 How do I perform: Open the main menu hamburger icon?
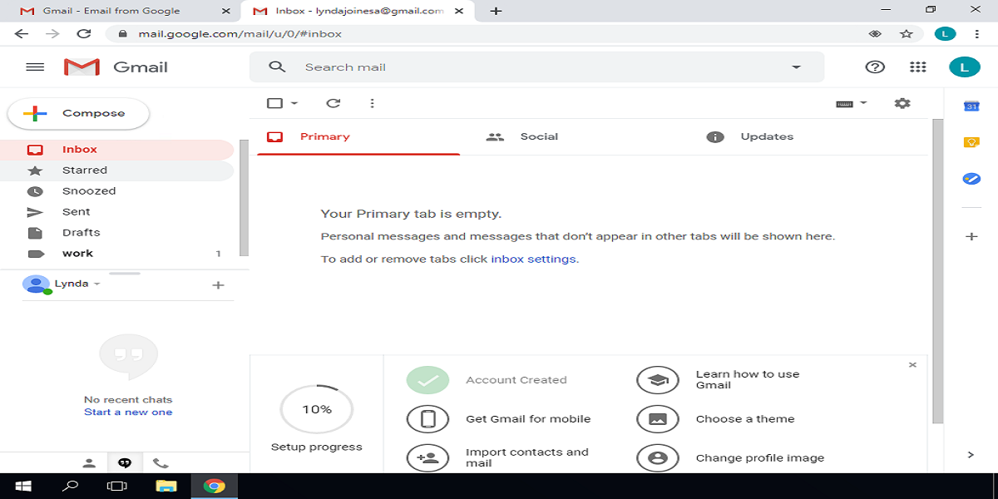[35, 67]
